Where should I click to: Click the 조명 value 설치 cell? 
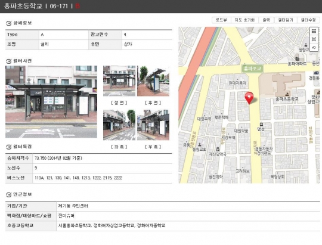click(x=64, y=44)
